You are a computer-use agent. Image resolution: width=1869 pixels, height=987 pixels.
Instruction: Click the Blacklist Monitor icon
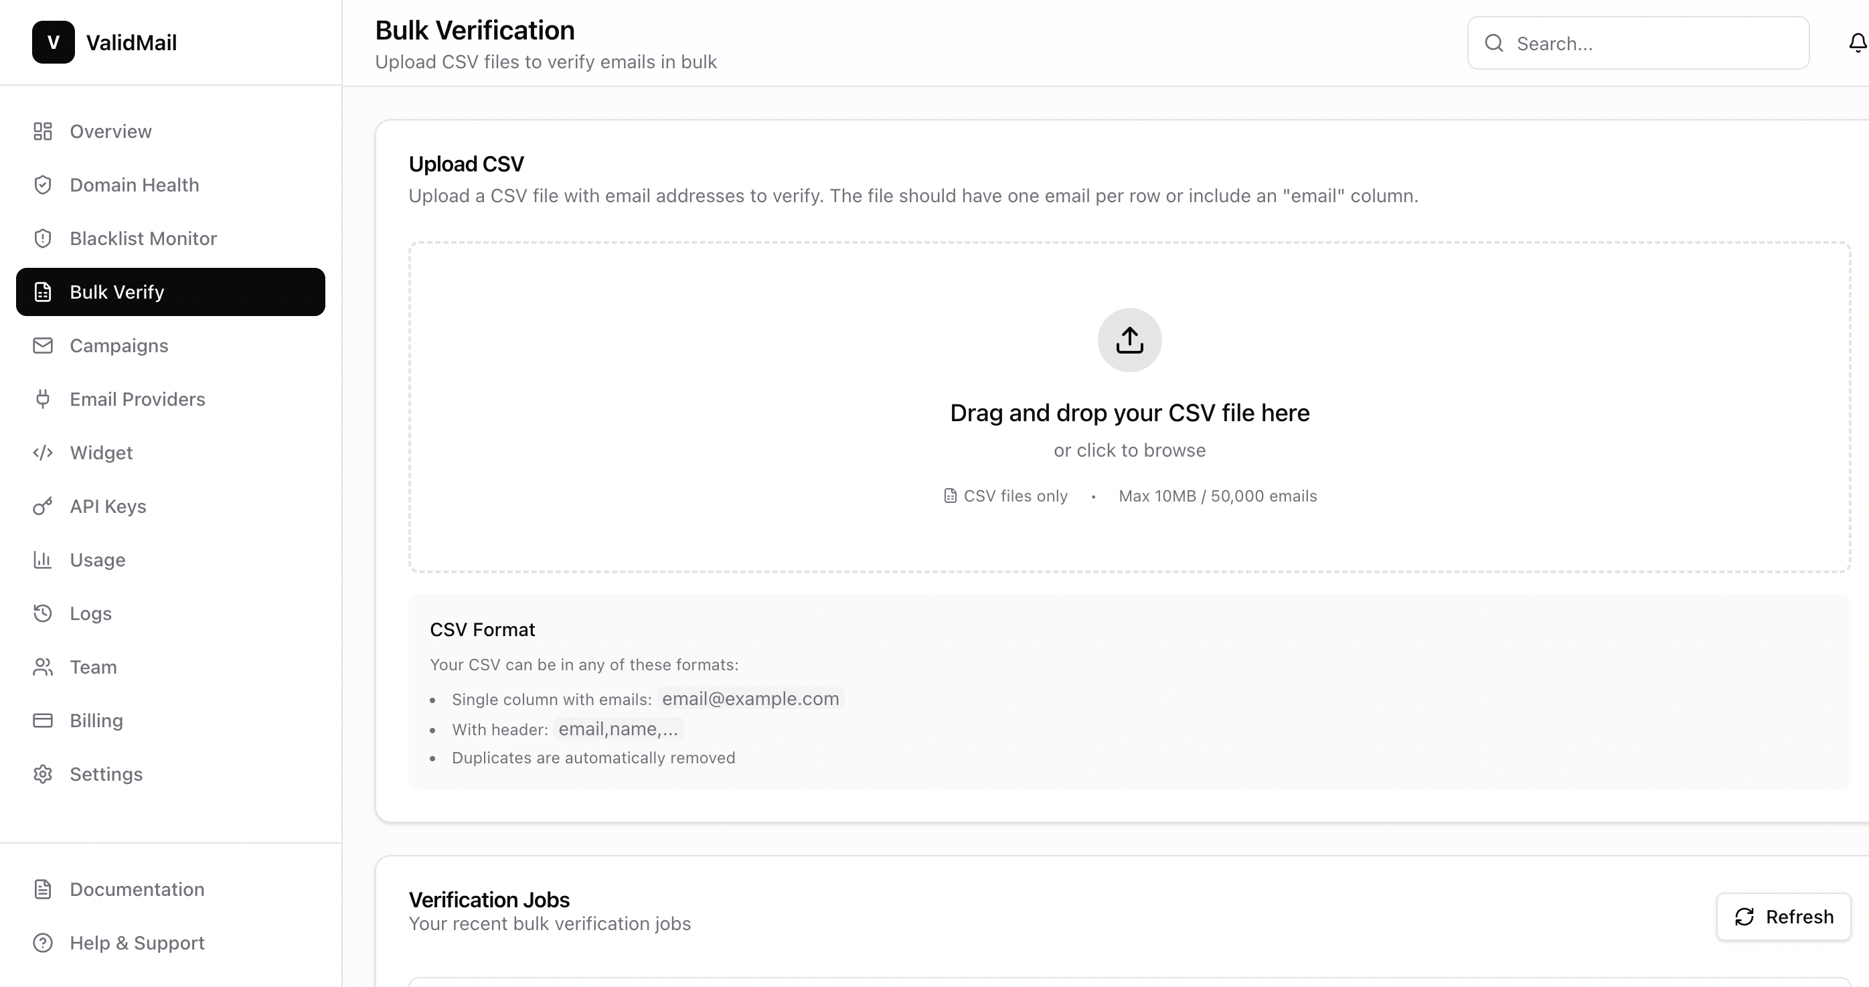point(42,238)
